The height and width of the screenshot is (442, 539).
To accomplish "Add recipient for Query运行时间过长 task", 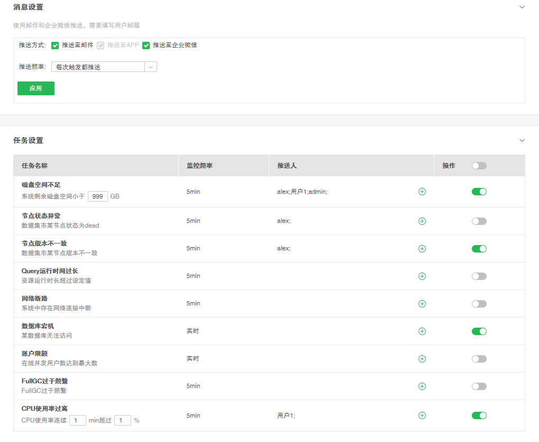I will coord(422,276).
